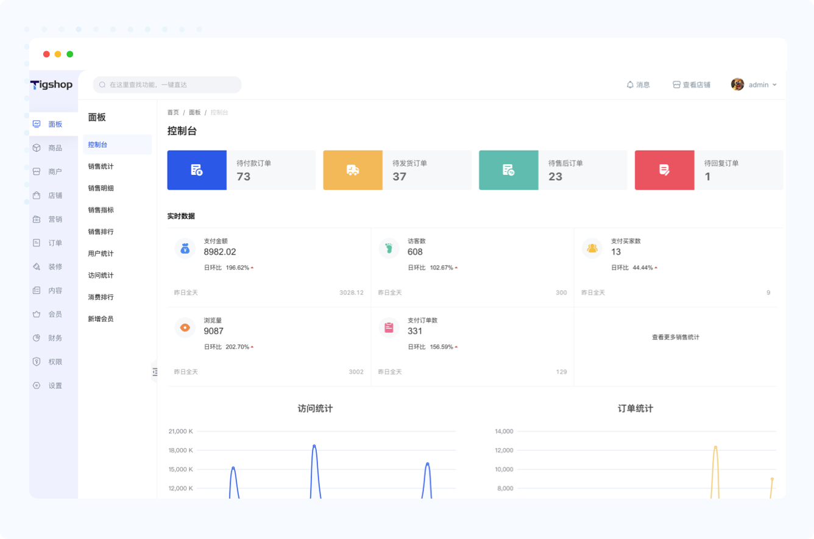Click the 昨日全天 value 3028.12
The image size is (814, 539).
click(x=352, y=293)
